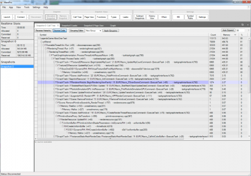The image size is (251, 176).
Task: Collapse the LegendsGame-XboxOne-Test root node
Action: [39, 38]
